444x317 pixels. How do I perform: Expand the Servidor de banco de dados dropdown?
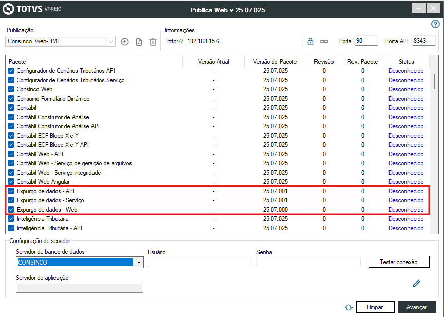(139, 263)
